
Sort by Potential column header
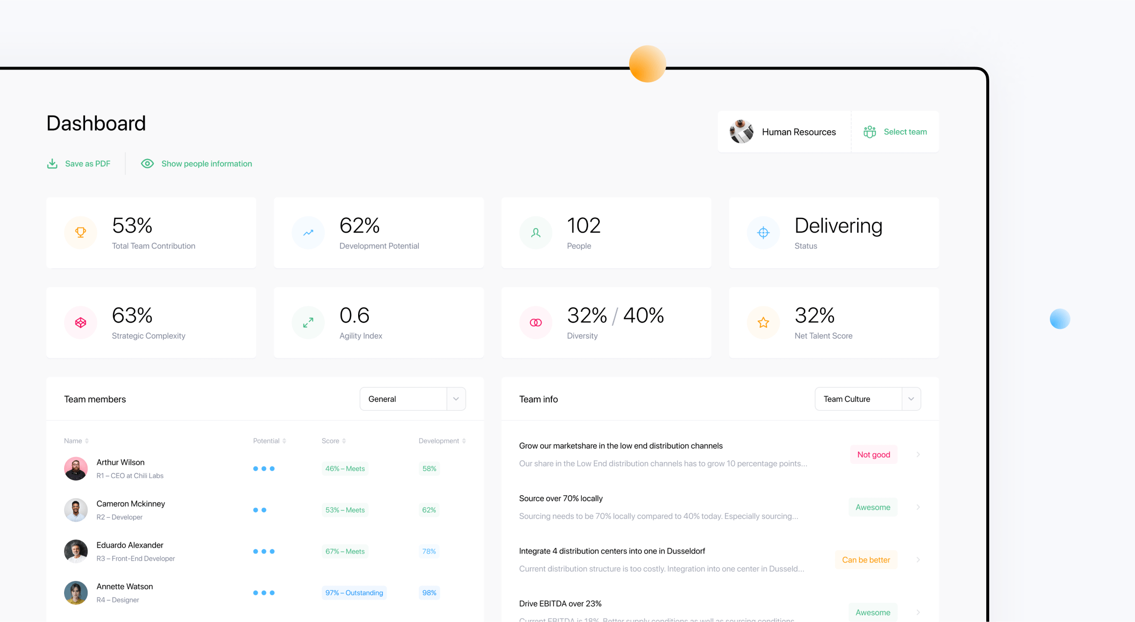pyautogui.click(x=270, y=441)
